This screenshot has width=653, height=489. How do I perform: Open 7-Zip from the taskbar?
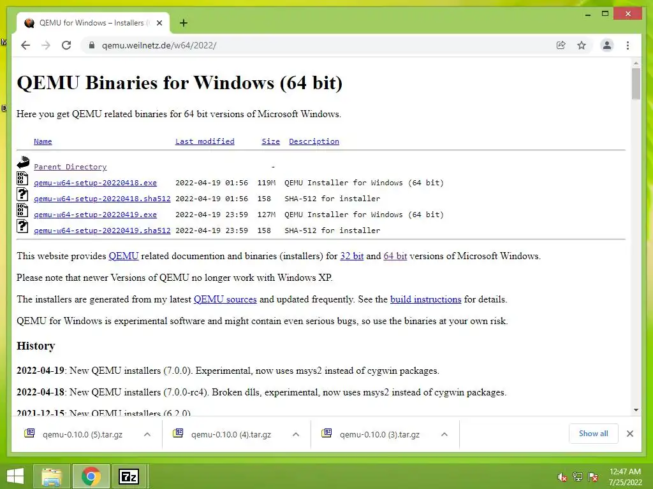129,476
